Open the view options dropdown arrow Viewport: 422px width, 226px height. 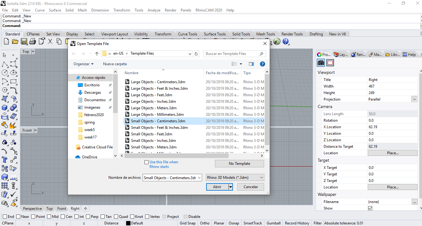point(241,64)
